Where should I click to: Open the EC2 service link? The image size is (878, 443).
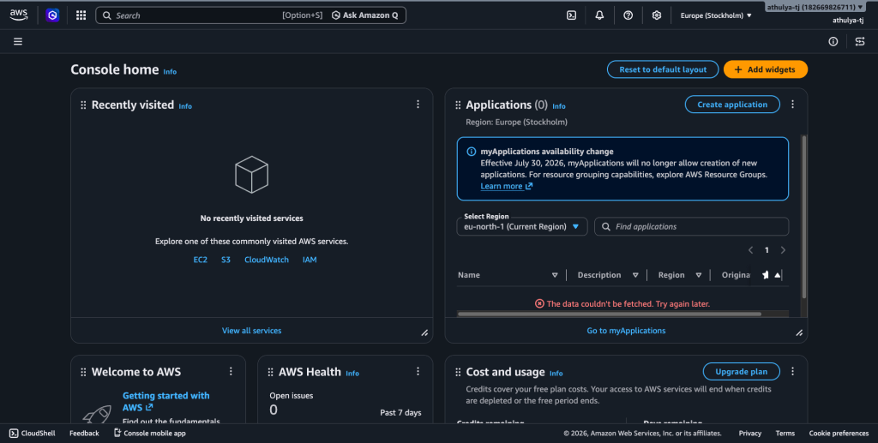200,260
